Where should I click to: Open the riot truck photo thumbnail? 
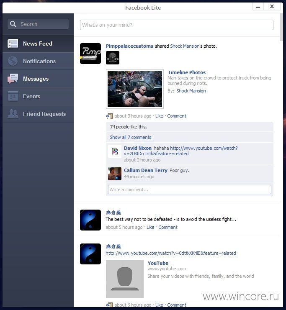pyautogui.click(x=135, y=89)
